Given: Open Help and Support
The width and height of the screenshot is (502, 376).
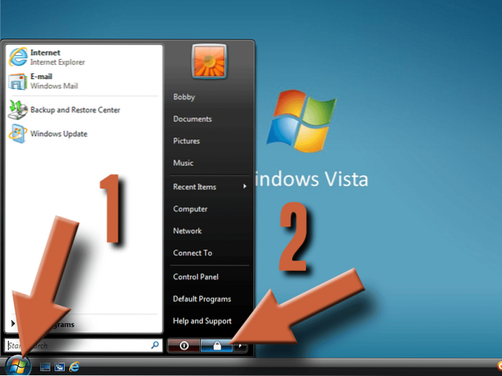Looking at the screenshot, I should (x=202, y=321).
